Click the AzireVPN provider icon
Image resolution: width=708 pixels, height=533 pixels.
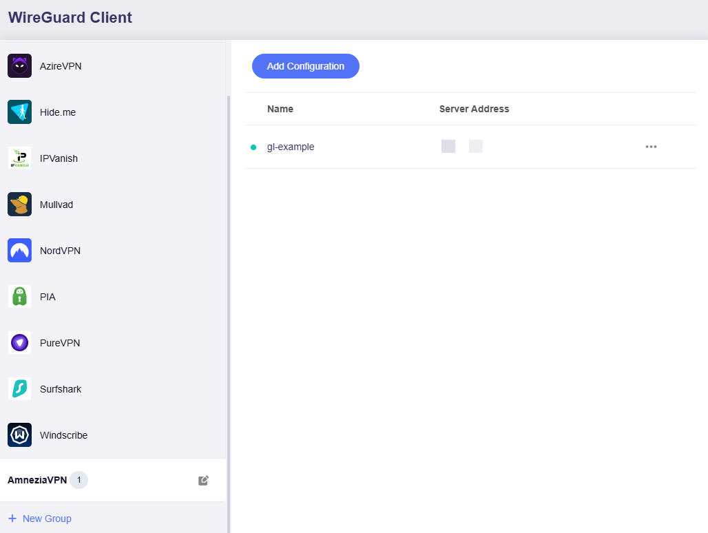tap(19, 66)
